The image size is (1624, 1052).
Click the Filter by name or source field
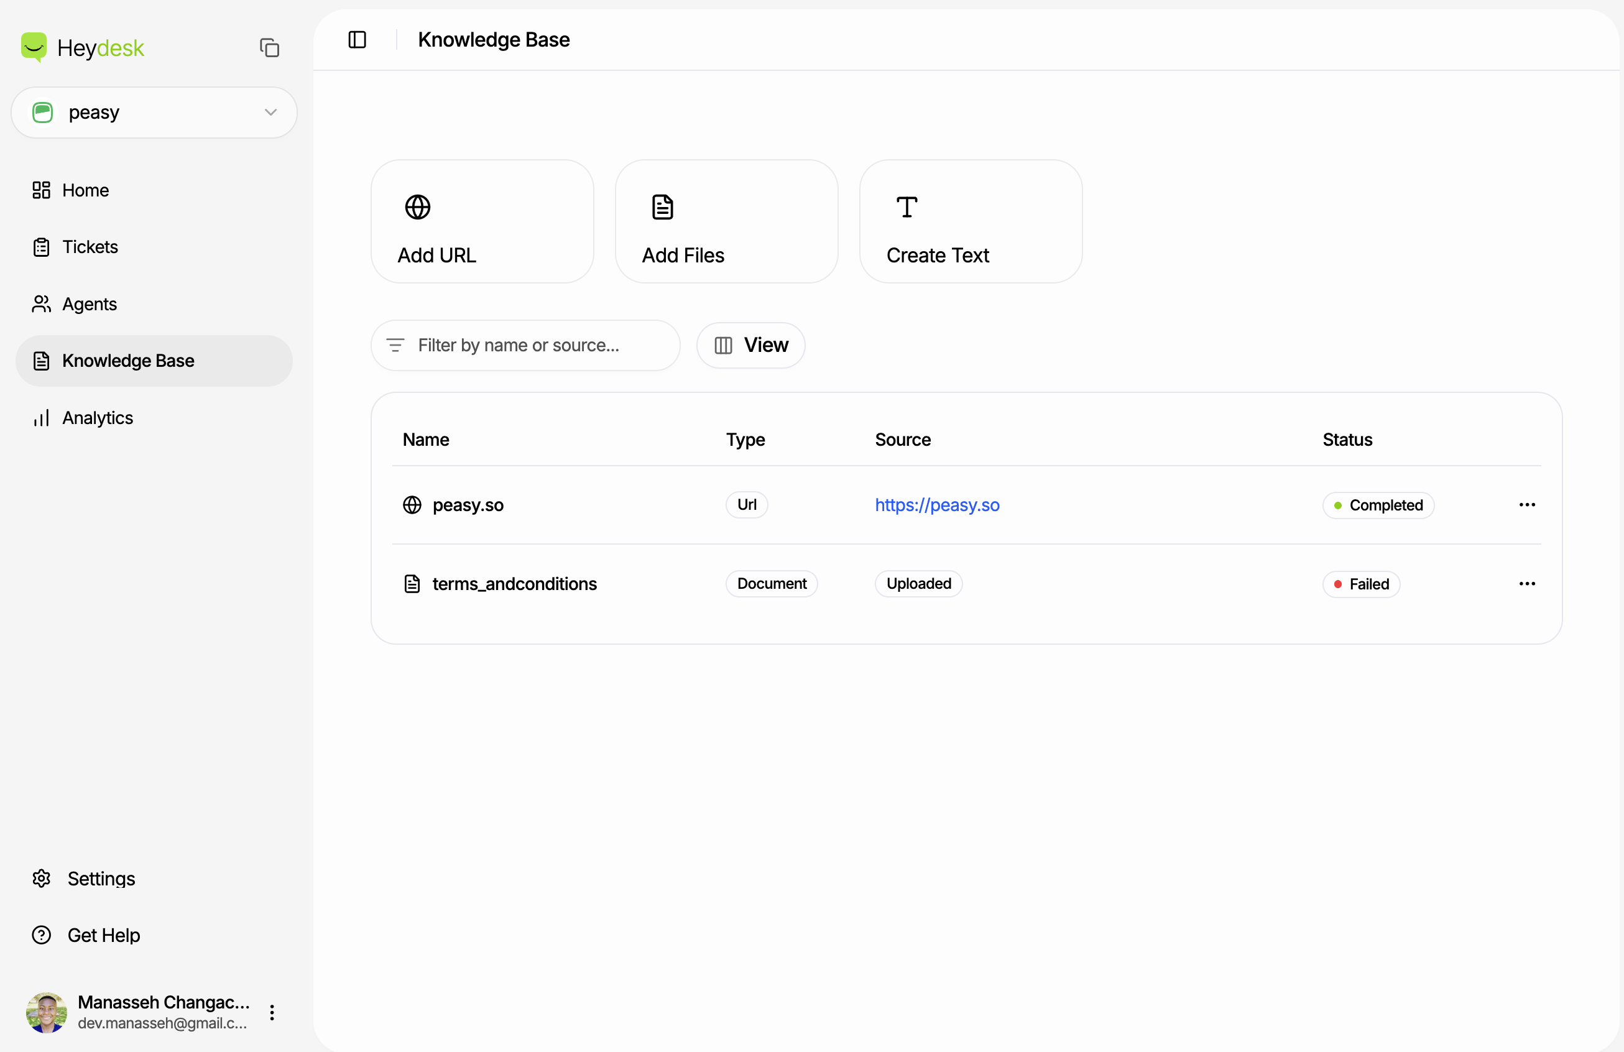click(x=539, y=345)
